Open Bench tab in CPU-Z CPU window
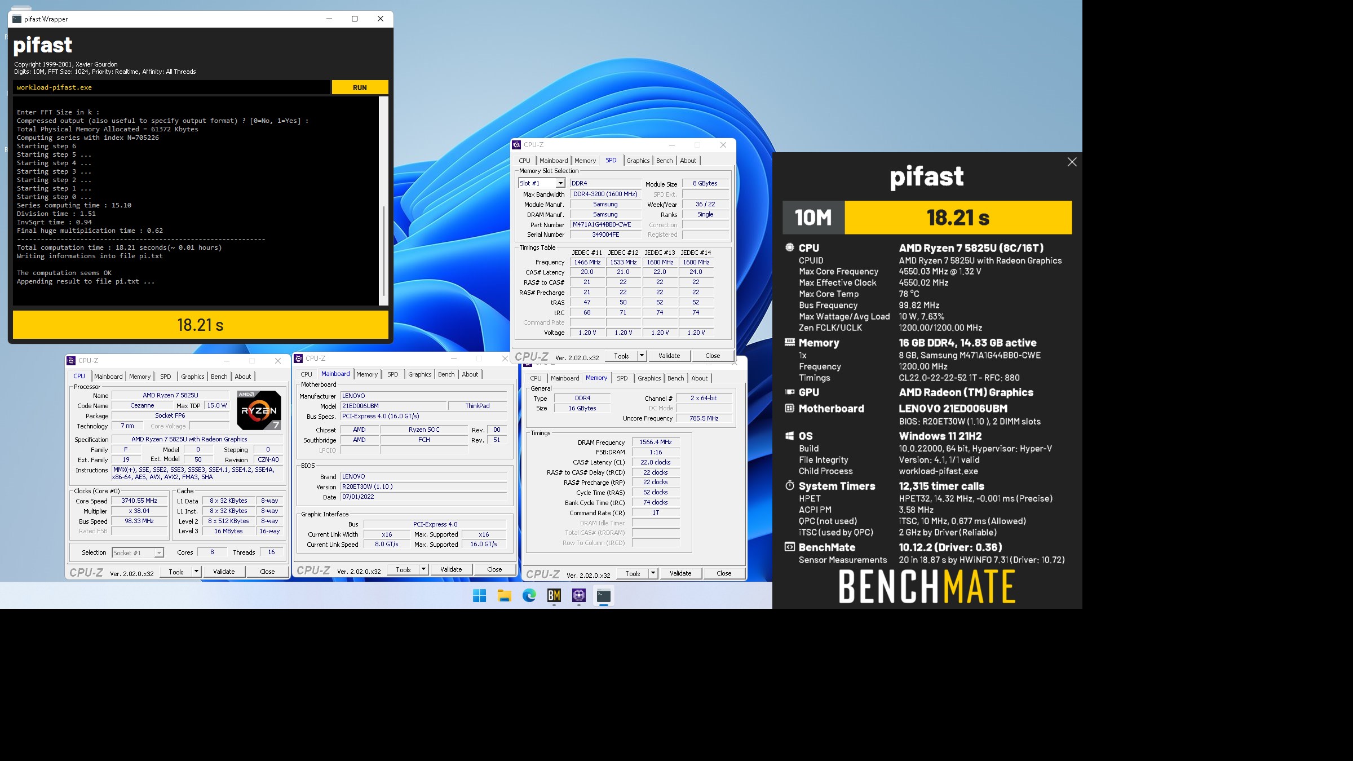This screenshot has height=761, width=1353. [219, 377]
